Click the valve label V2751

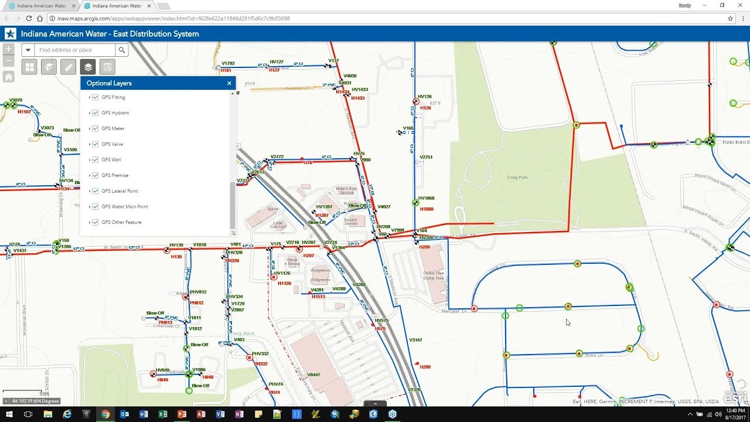pos(426,157)
